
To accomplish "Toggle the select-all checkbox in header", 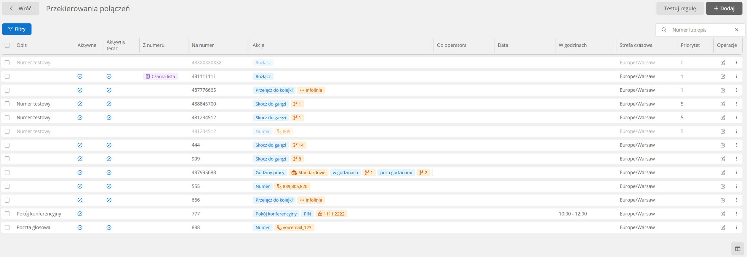I will tap(7, 45).
